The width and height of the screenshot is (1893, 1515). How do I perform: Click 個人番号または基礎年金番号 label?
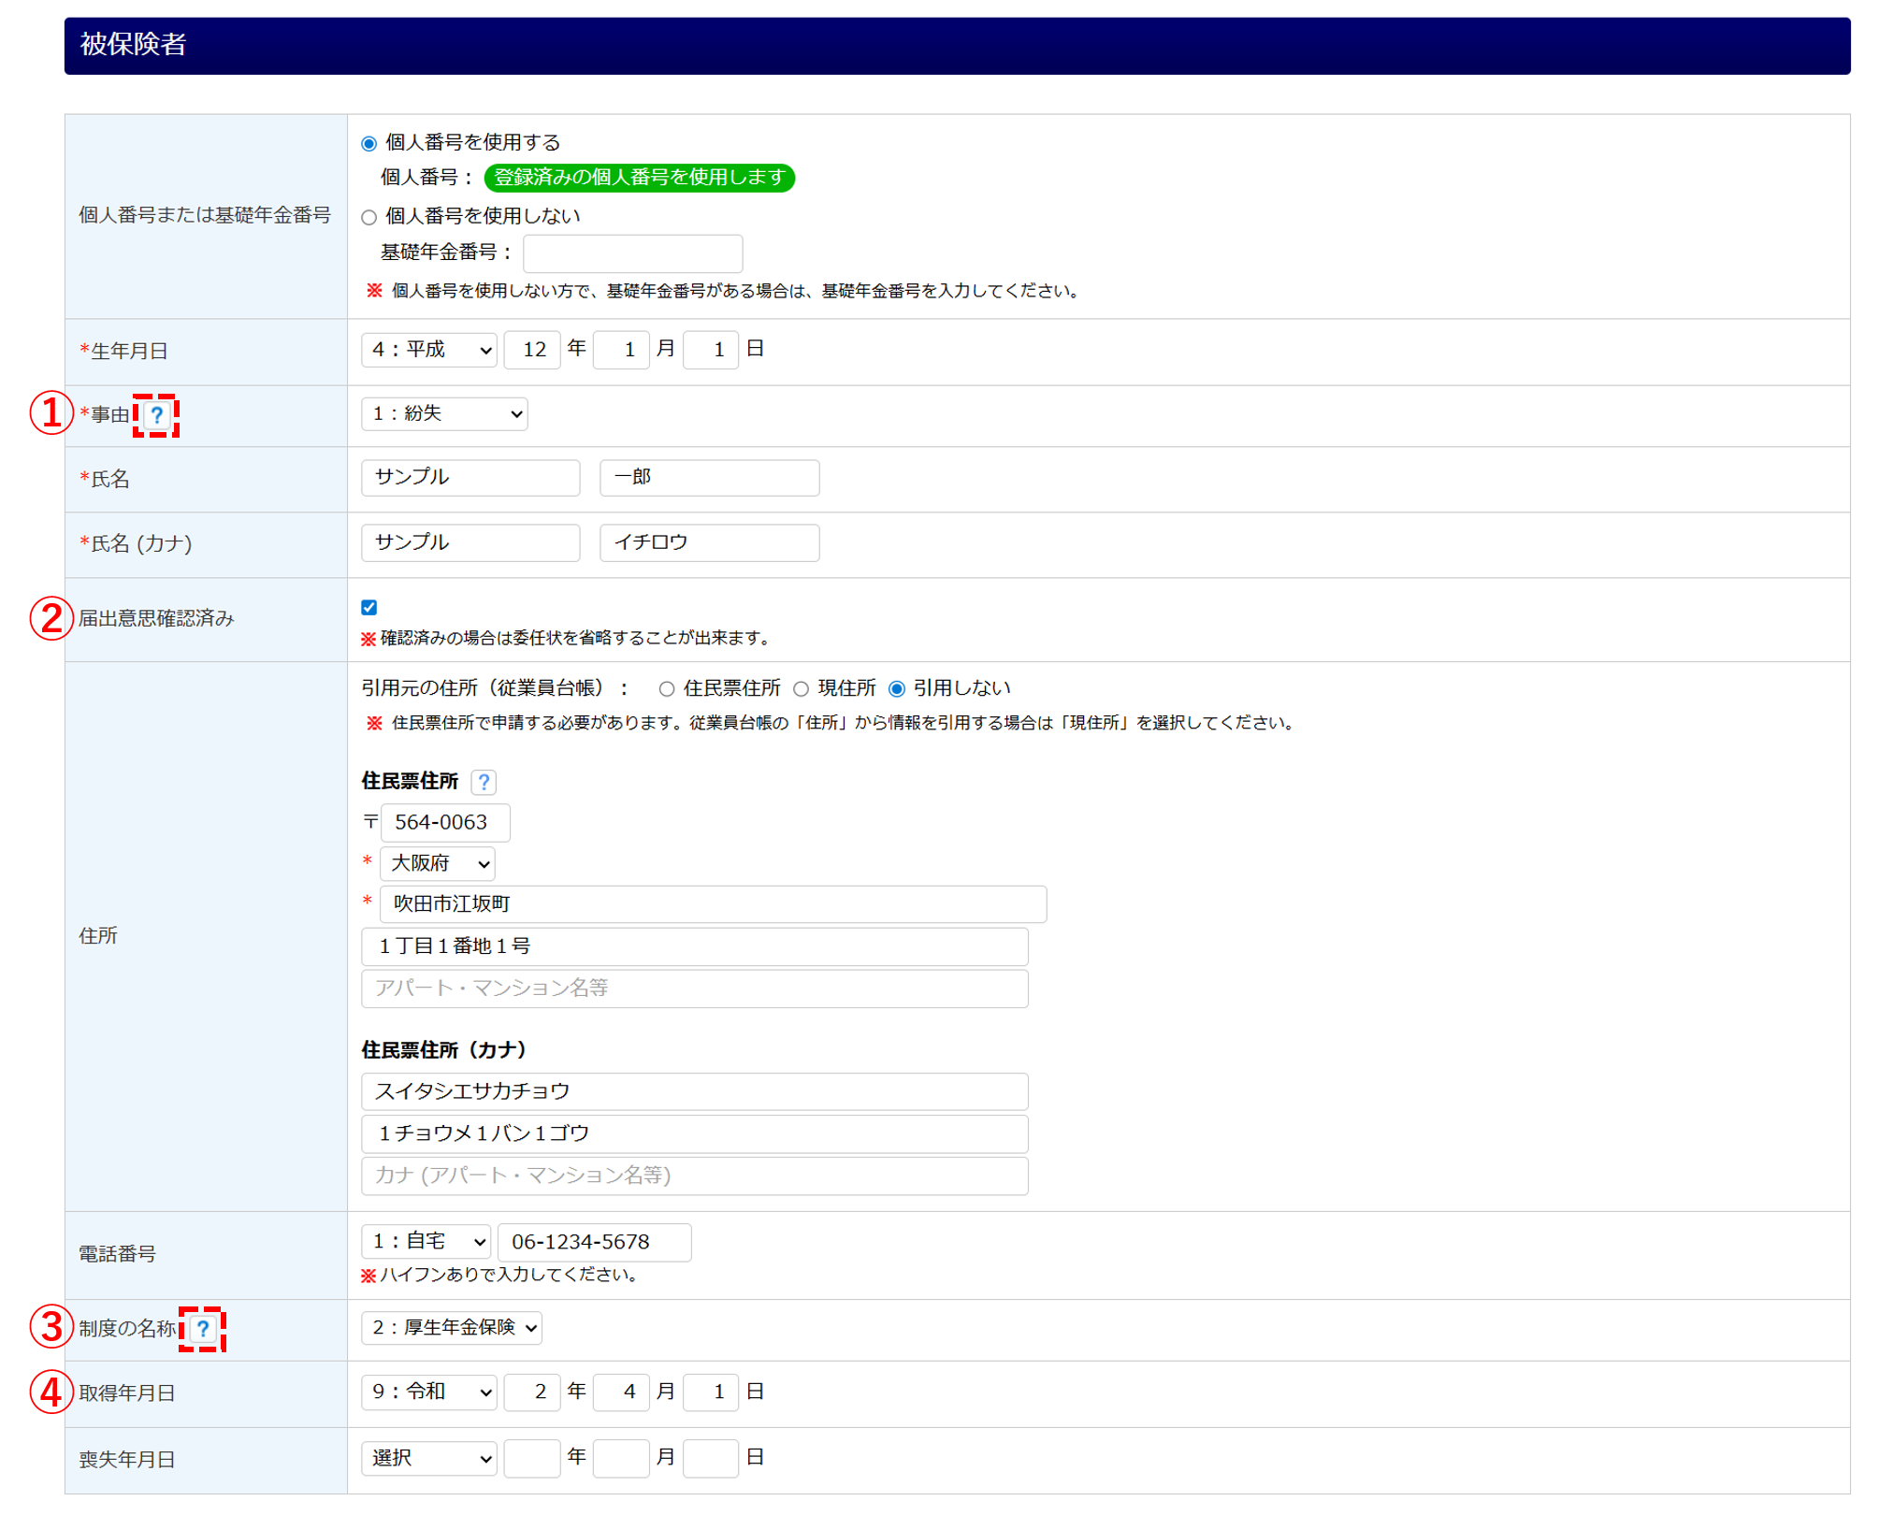[205, 215]
